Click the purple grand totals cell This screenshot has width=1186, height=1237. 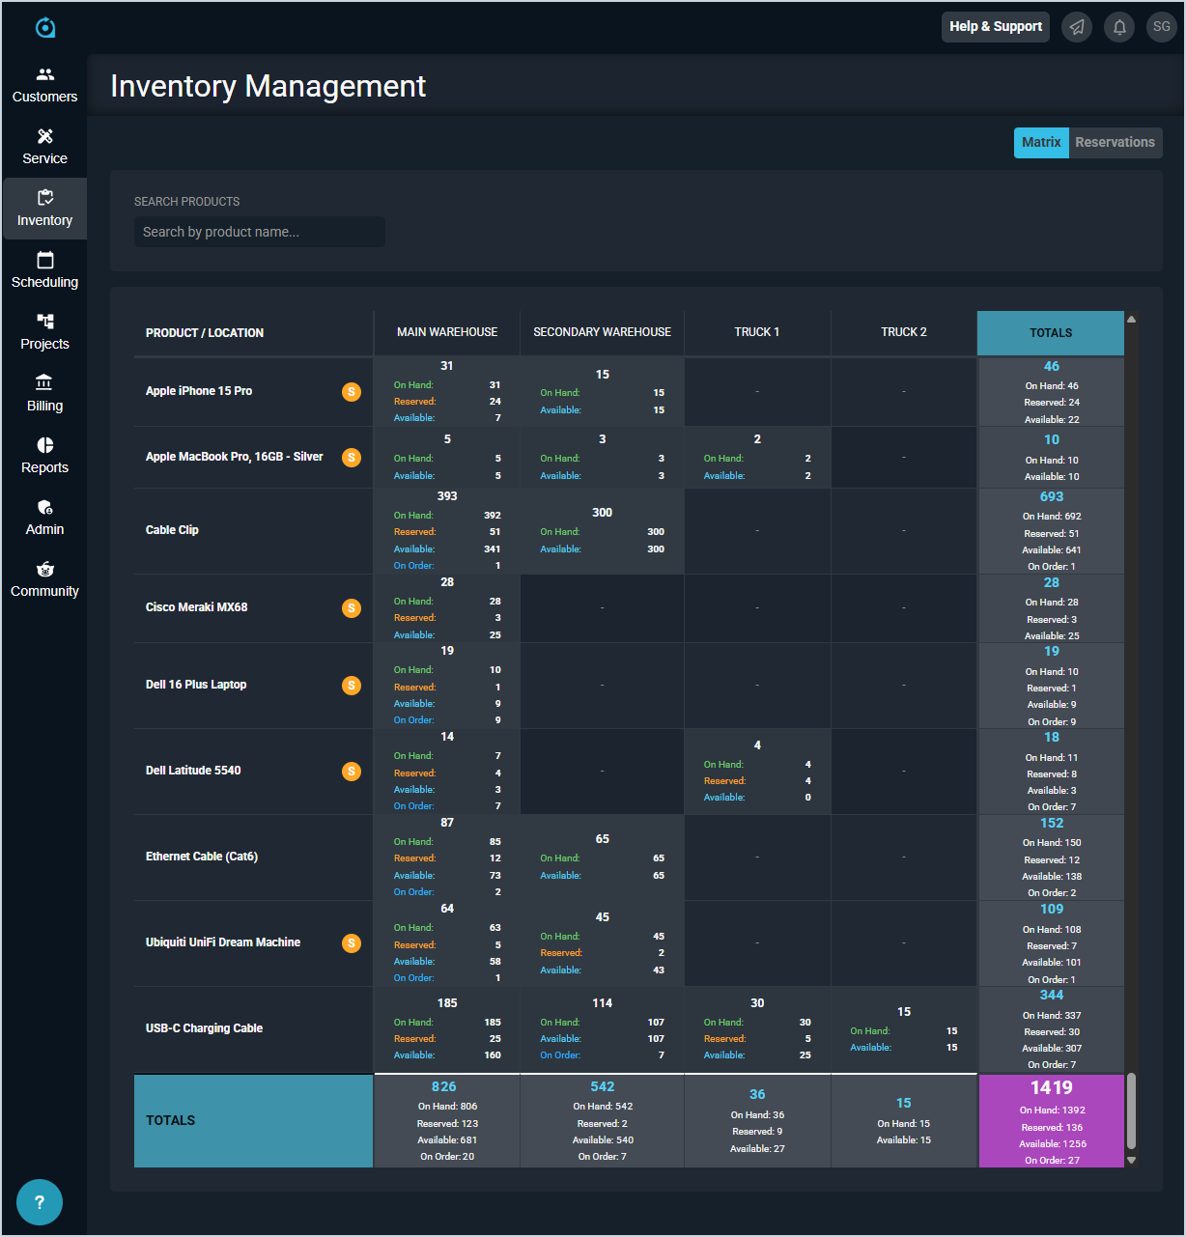(1051, 1121)
